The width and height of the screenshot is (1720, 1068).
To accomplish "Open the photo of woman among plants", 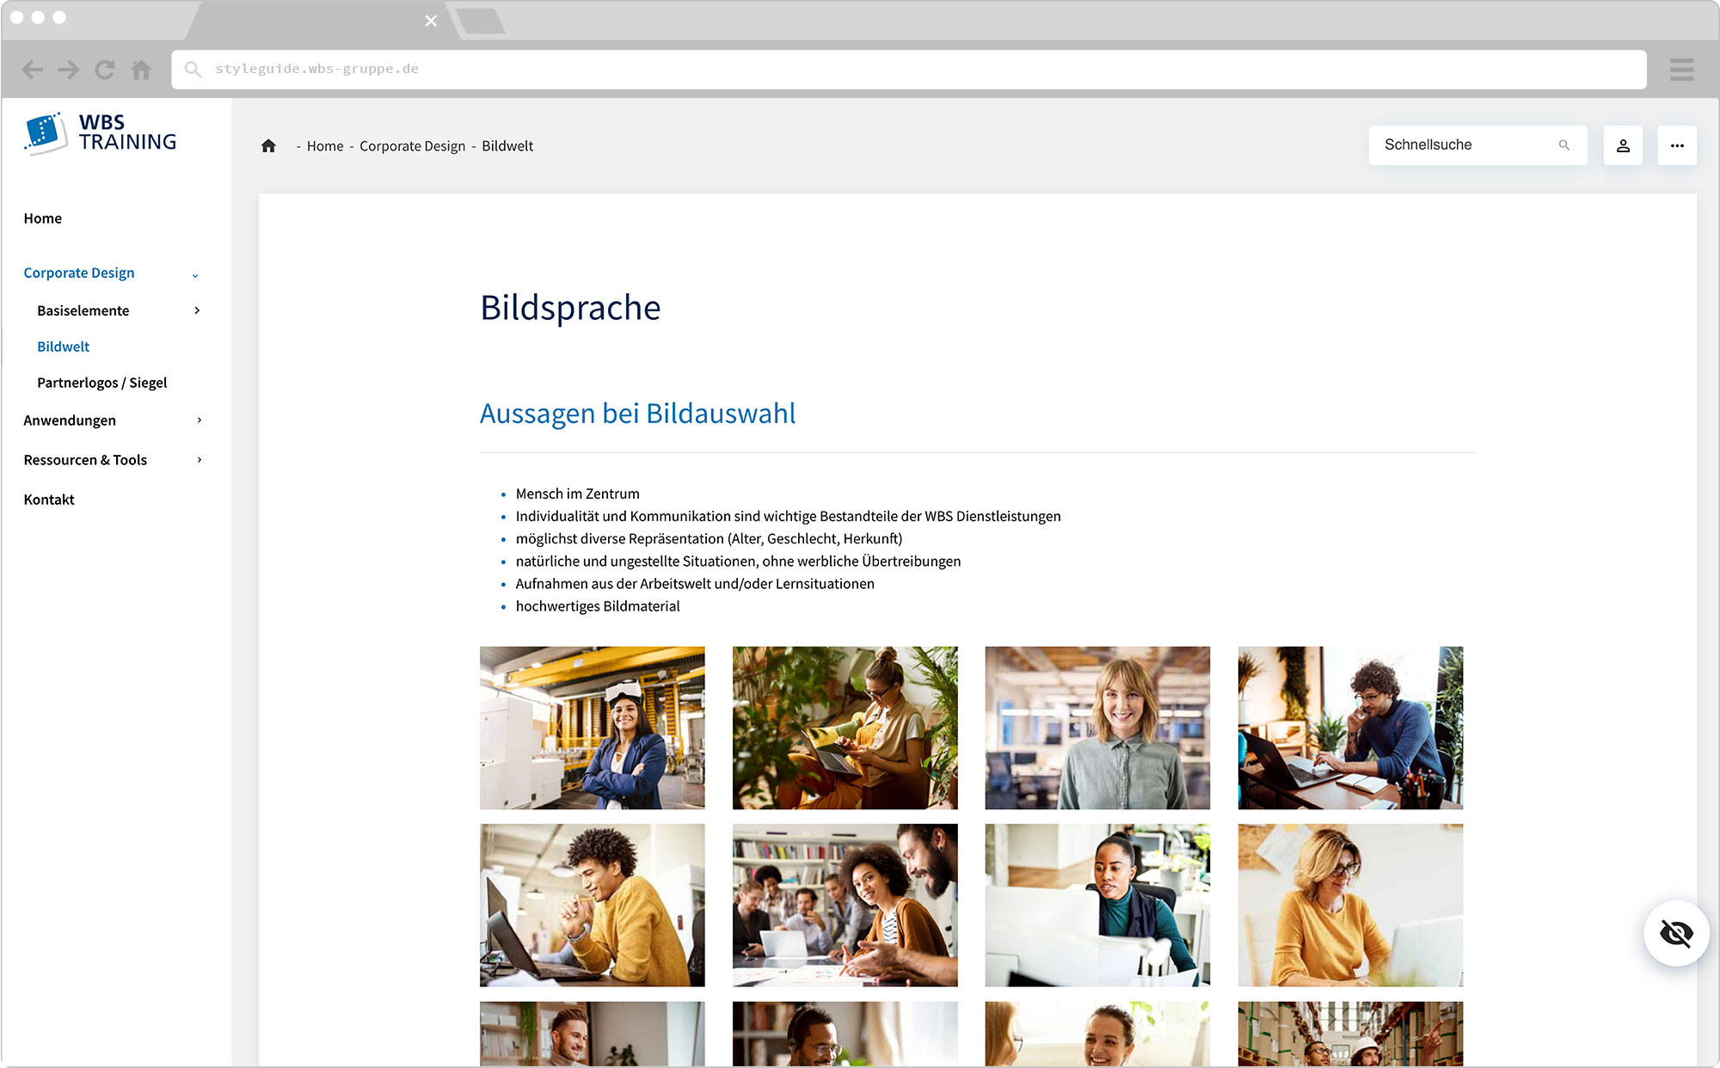I will [845, 727].
